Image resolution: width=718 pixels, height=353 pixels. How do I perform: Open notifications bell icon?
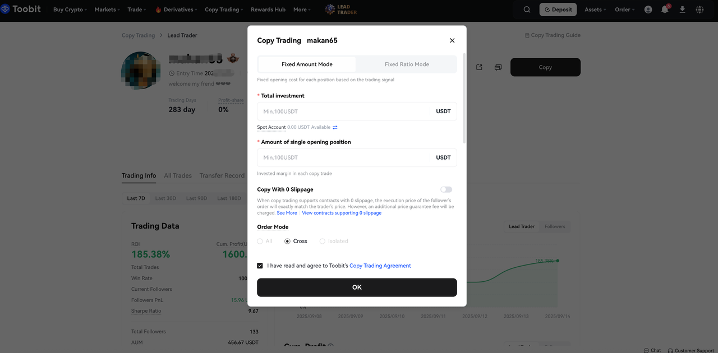665,10
